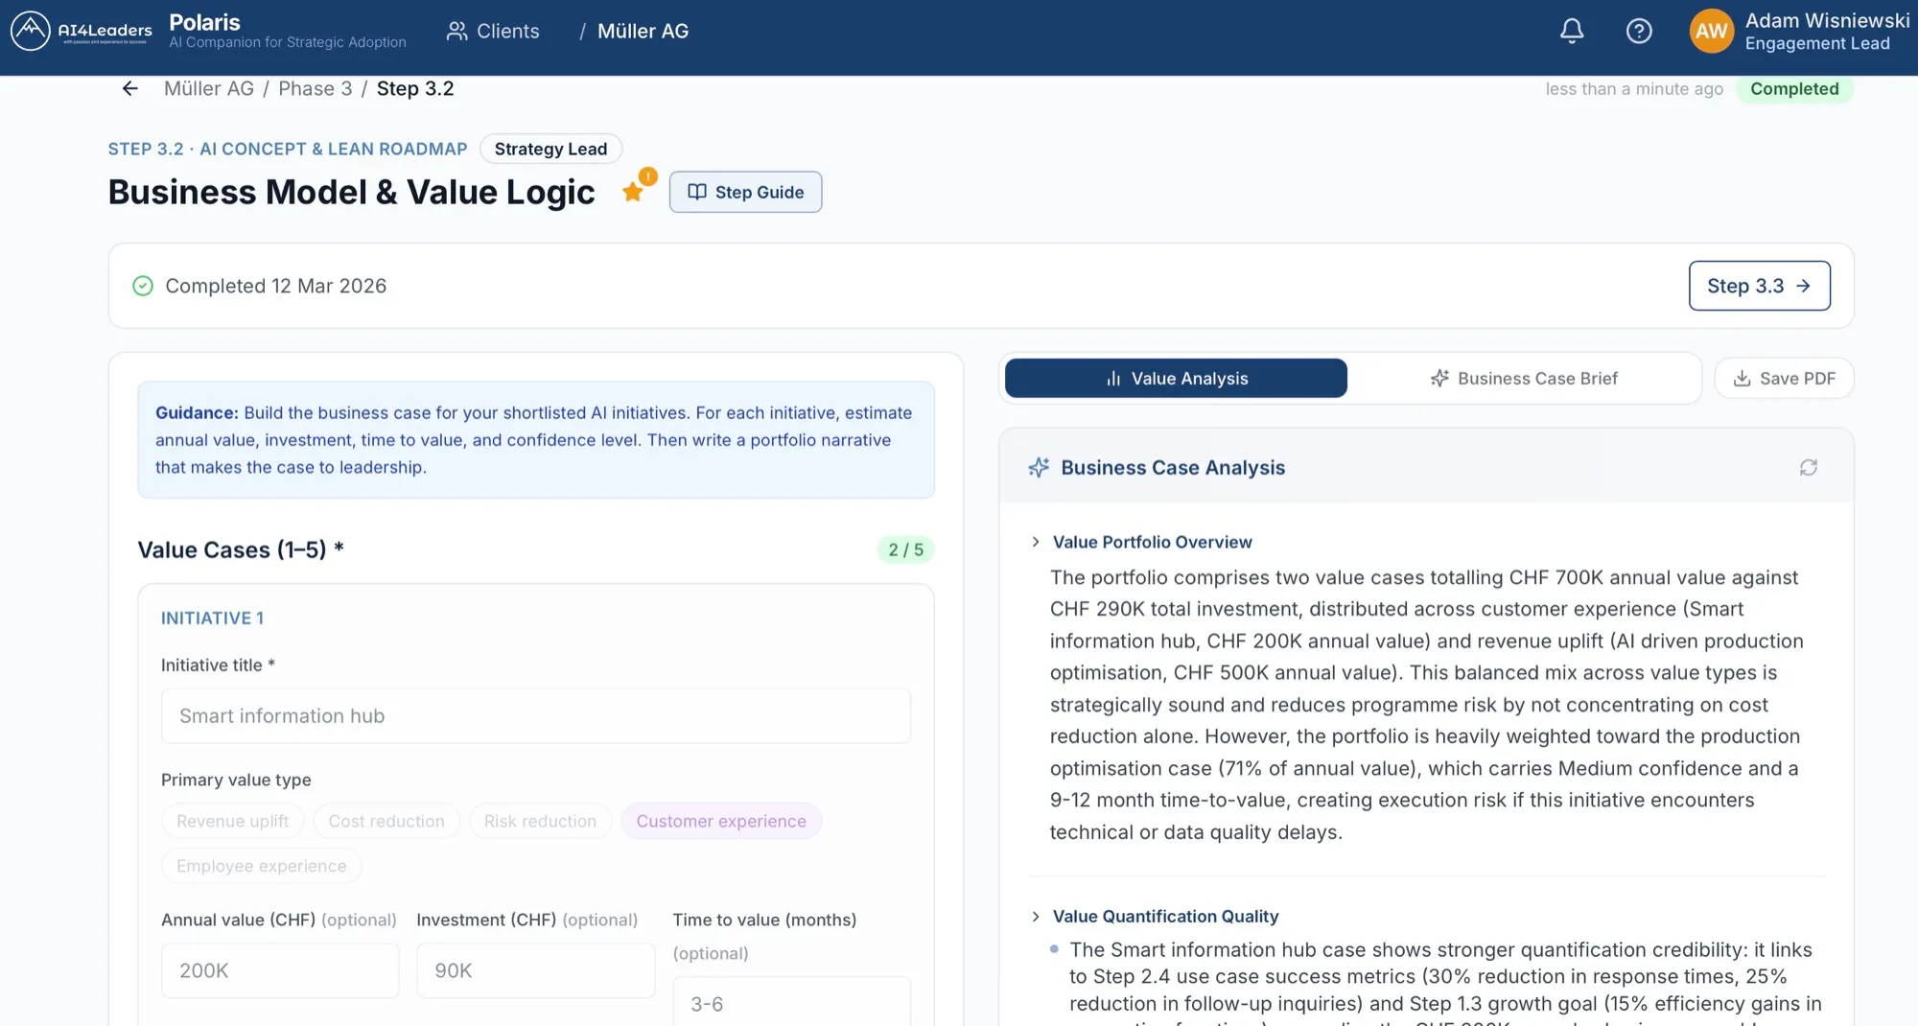Toggle the favorite star beside the title
The height and width of the screenshot is (1026, 1918).
pyautogui.click(x=633, y=192)
